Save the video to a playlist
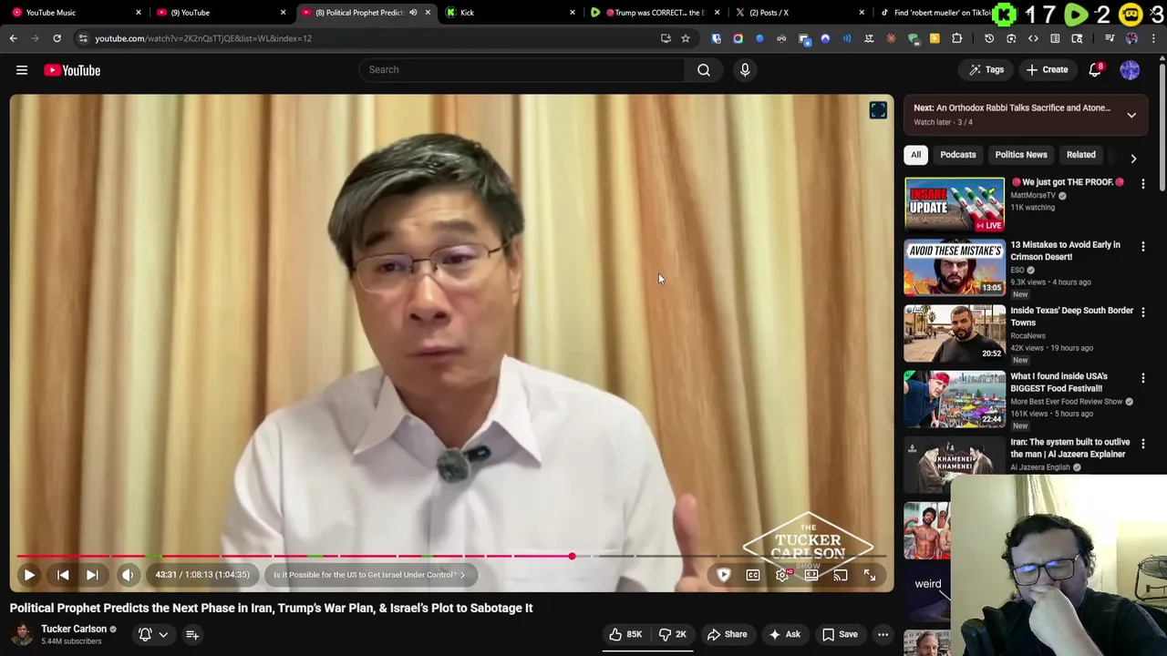Screen dimensions: 1167x656 coord(840,634)
